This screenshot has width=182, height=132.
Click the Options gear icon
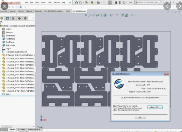click(124, 3)
